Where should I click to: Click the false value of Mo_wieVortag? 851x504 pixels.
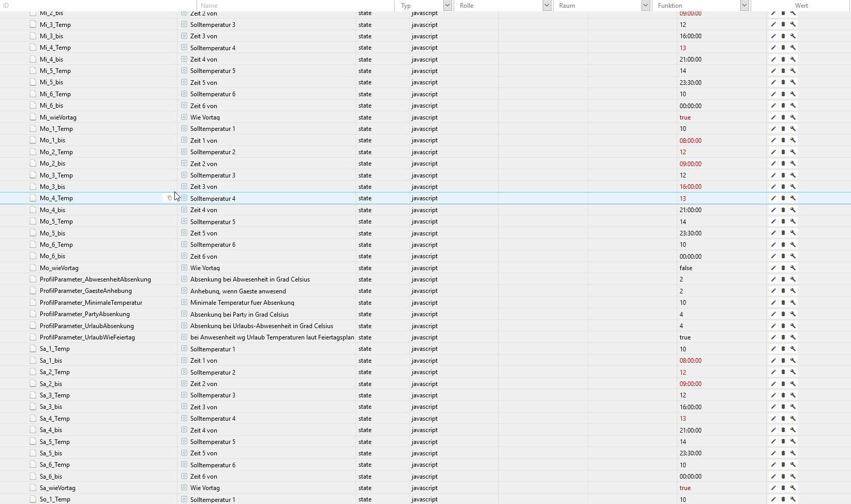pyautogui.click(x=686, y=268)
